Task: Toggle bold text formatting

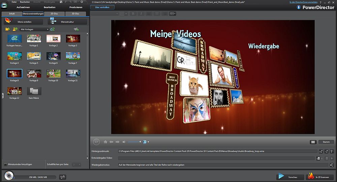Action: point(133,14)
